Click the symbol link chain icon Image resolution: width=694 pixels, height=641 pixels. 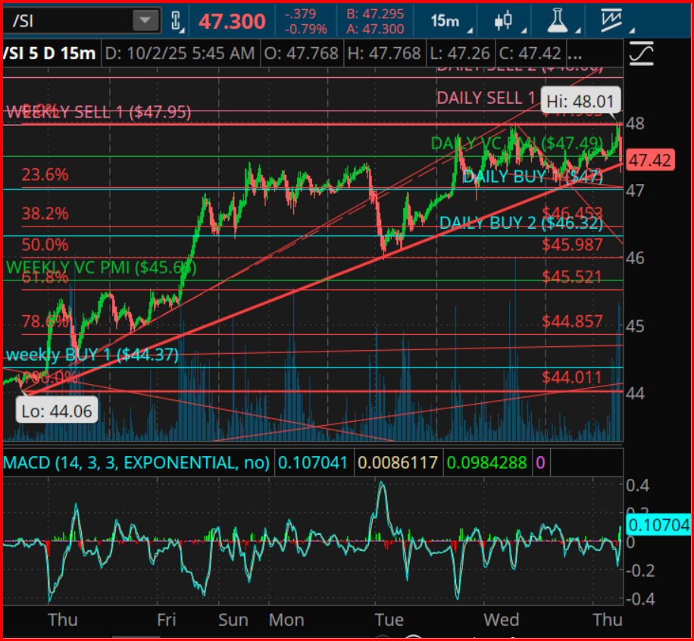click(x=175, y=19)
